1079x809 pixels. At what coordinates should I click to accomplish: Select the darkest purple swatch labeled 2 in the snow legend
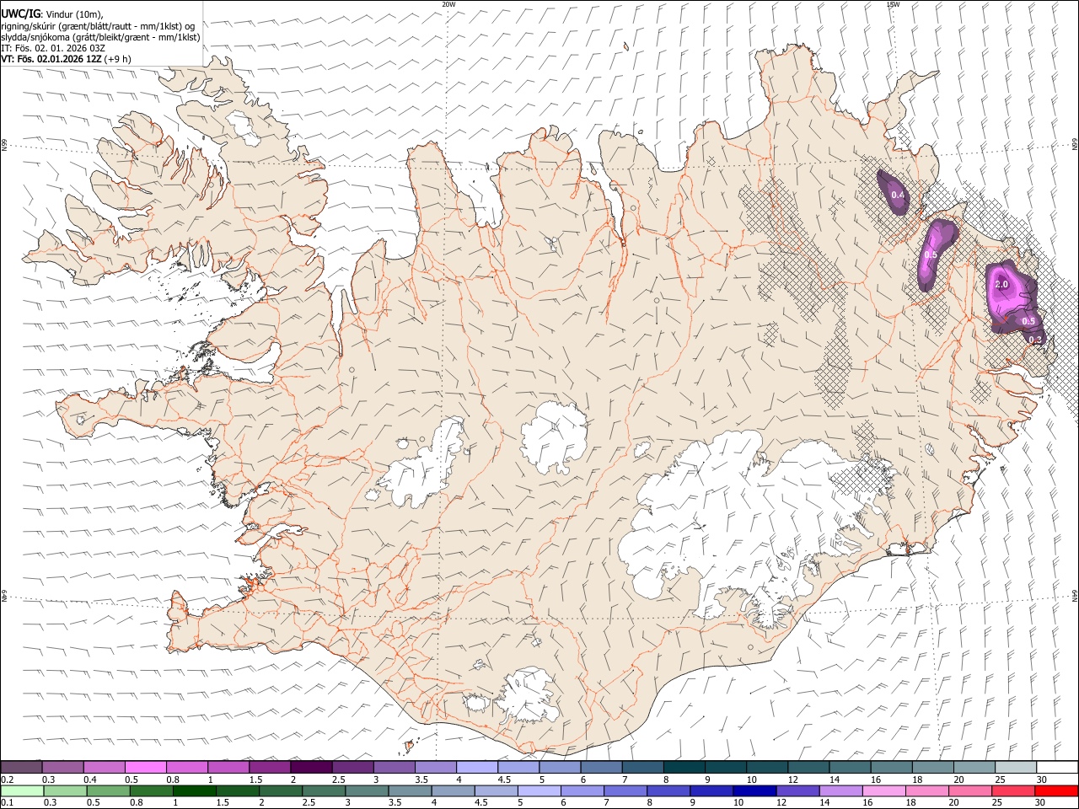[x=311, y=767]
